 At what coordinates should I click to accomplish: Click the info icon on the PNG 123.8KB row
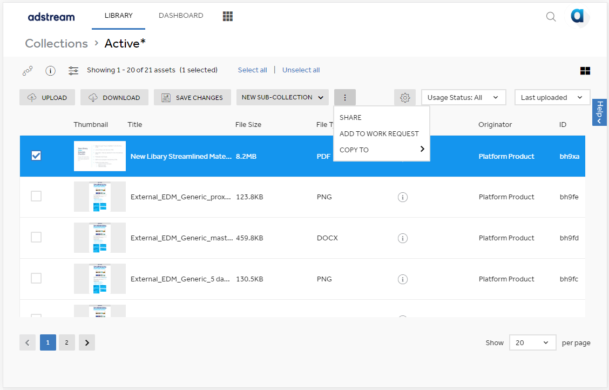[x=403, y=197]
